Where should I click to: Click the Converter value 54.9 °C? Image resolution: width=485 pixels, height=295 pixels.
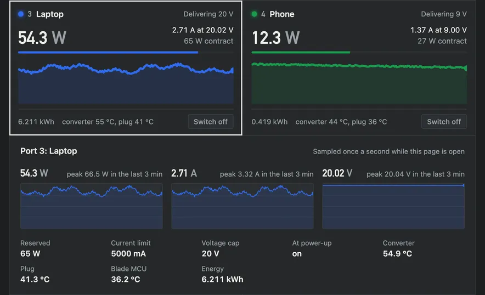(x=397, y=253)
